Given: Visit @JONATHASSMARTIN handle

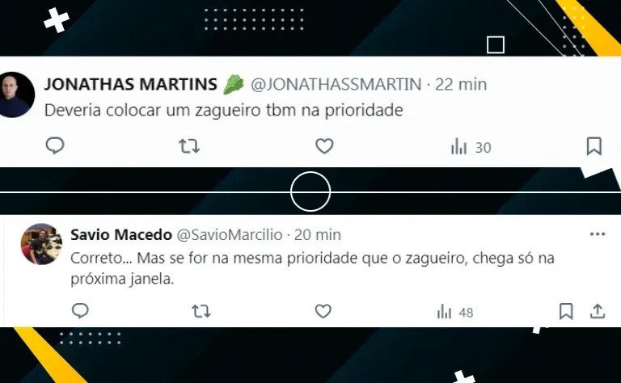Looking at the screenshot, I should [336, 84].
